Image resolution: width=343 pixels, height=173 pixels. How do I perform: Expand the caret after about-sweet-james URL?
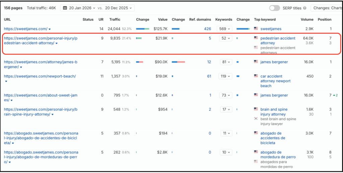pyautogui.click(x=12, y=100)
